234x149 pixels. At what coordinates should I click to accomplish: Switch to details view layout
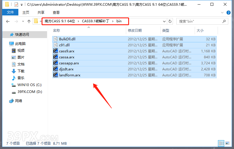coord(221,143)
